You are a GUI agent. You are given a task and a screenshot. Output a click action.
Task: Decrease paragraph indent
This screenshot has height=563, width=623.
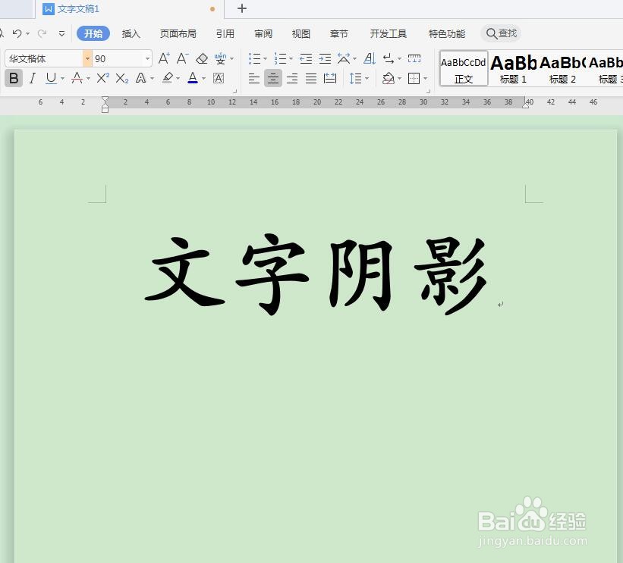click(x=306, y=58)
